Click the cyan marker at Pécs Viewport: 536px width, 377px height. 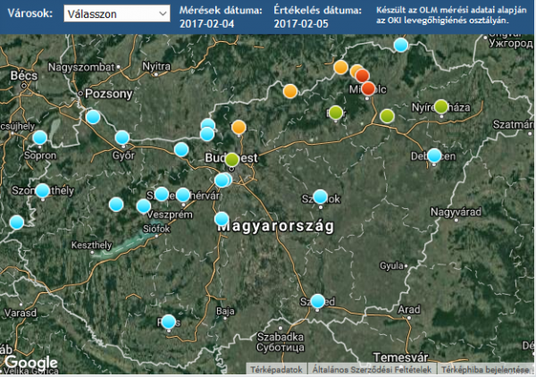(x=169, y=322)
